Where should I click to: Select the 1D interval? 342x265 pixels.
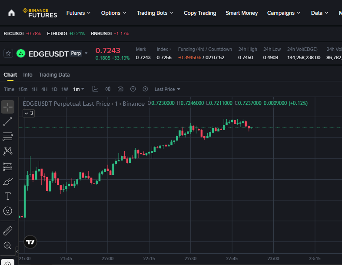pos(54,89)
